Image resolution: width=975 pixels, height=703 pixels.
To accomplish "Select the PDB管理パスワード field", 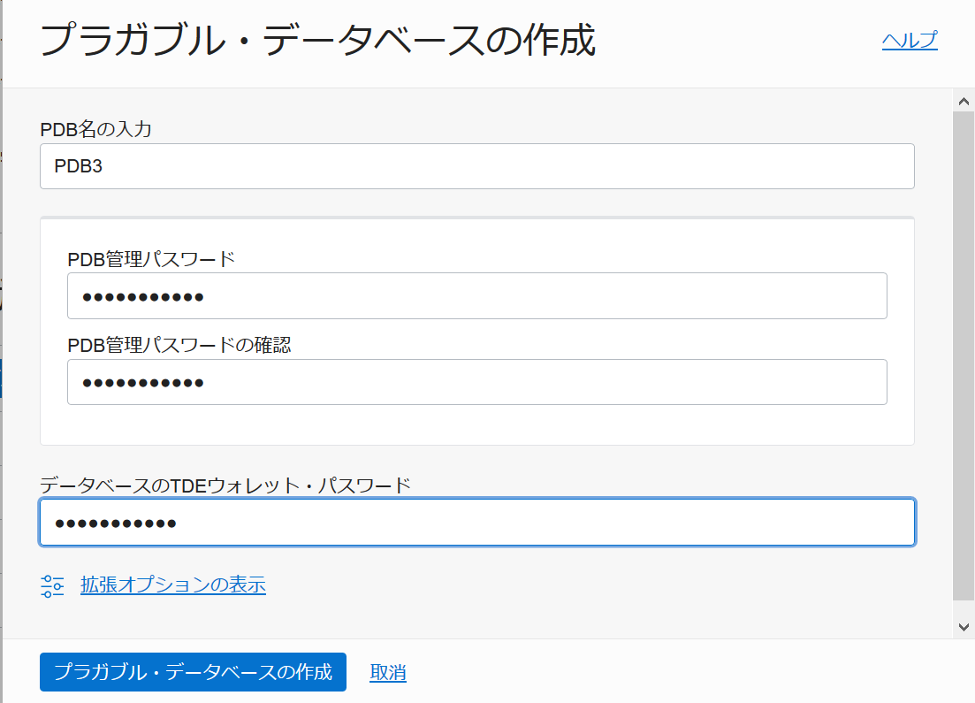I will pos(477,295).
